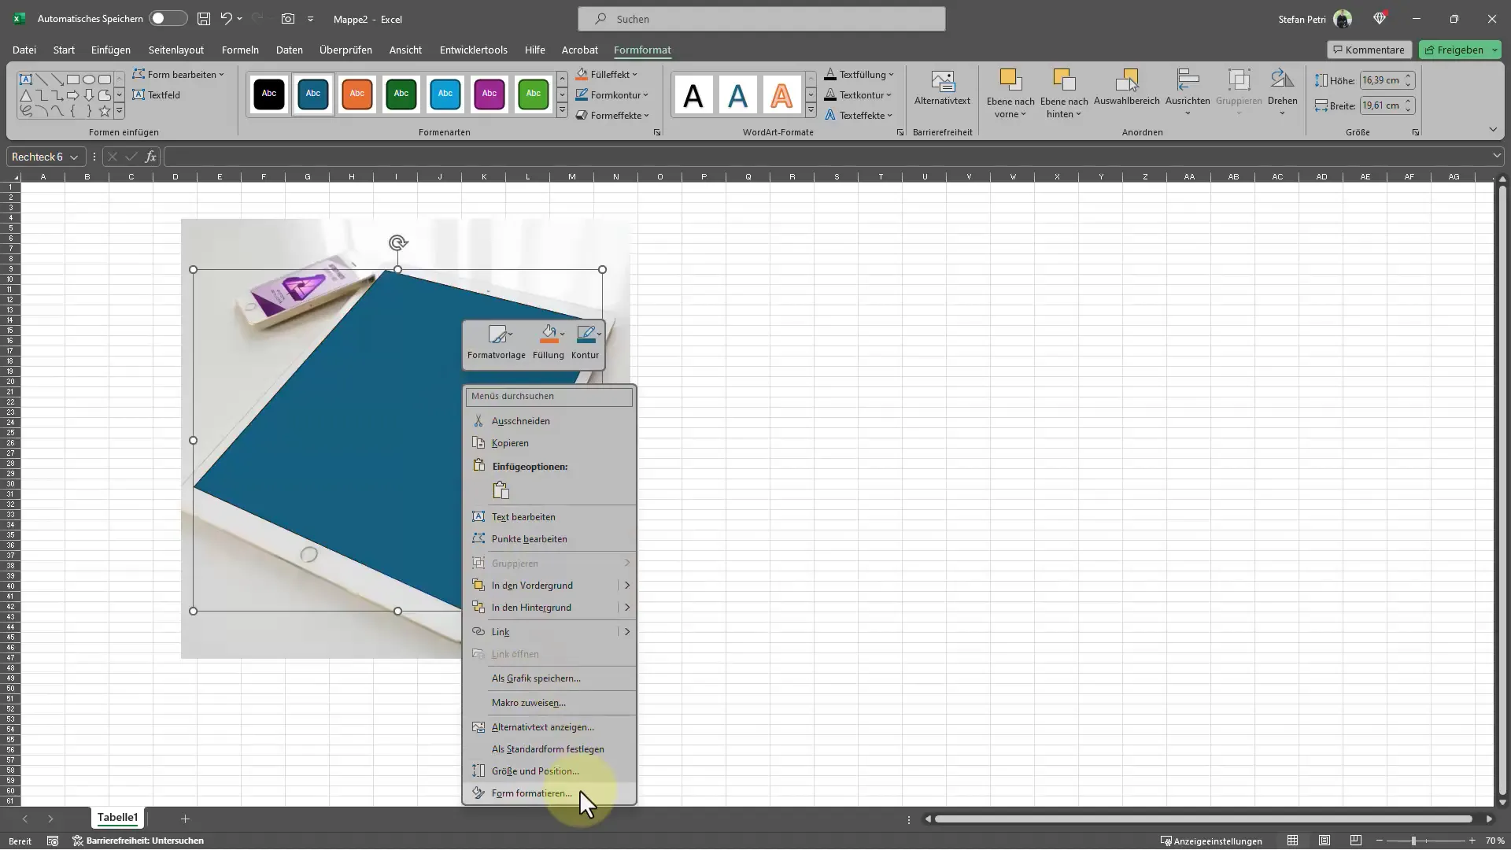Add a new sheet with plus icon
Screen dimensions: 1511x850
pyautogui.click(x=185, y=819)
